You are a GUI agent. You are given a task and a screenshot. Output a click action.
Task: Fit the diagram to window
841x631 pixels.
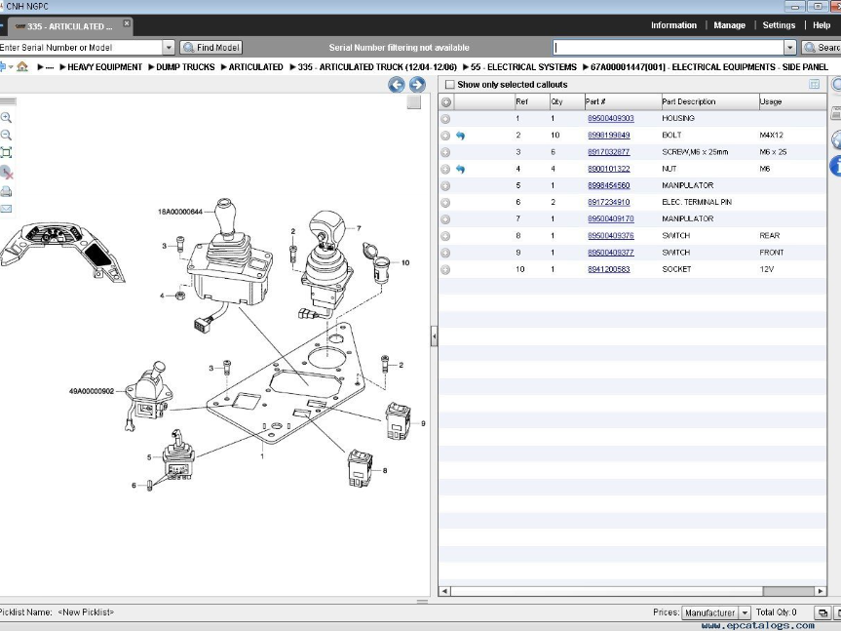pos(7,153)
